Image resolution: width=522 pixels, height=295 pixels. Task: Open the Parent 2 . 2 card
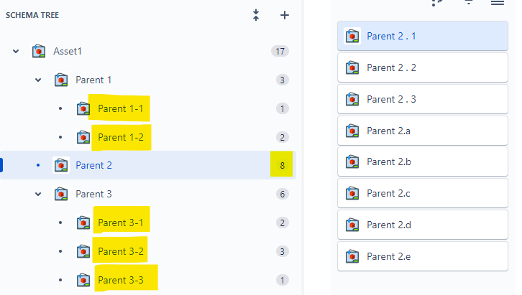coord(423,67)
